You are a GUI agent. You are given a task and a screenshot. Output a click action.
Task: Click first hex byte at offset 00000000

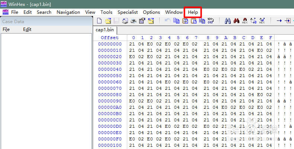132,44
